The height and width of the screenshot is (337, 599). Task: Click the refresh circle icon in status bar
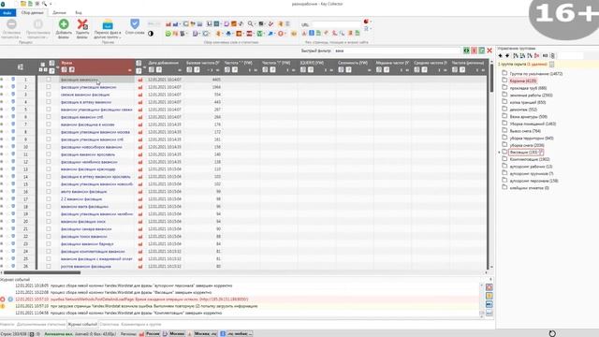[x=552, y=333]
